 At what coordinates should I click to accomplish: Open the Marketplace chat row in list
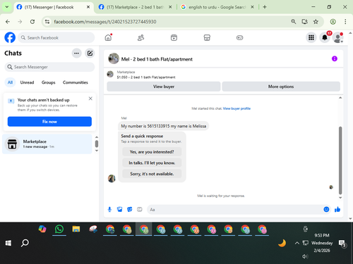pos(47,144)
